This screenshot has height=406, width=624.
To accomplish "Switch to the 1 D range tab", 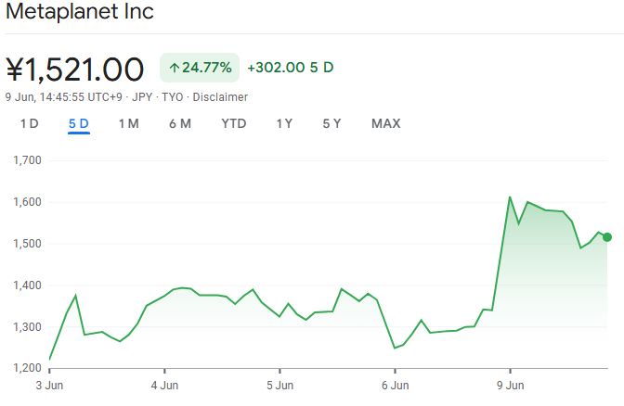I will [29, 123].
